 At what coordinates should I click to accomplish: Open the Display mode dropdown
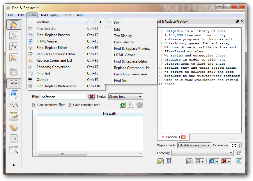pyautogui.click(x=194, y=145)
